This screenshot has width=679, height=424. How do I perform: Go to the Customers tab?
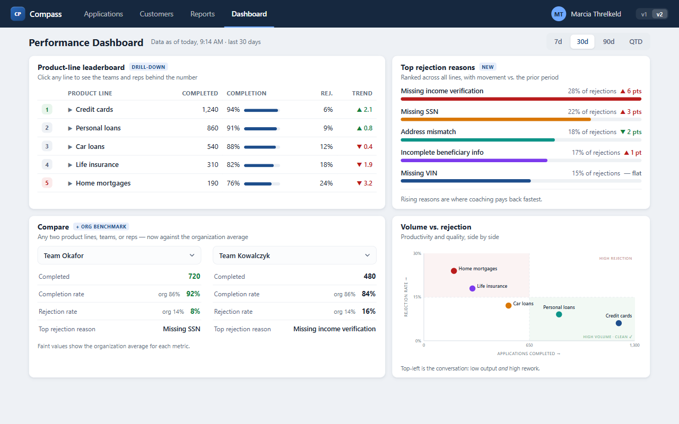point(156,14)
